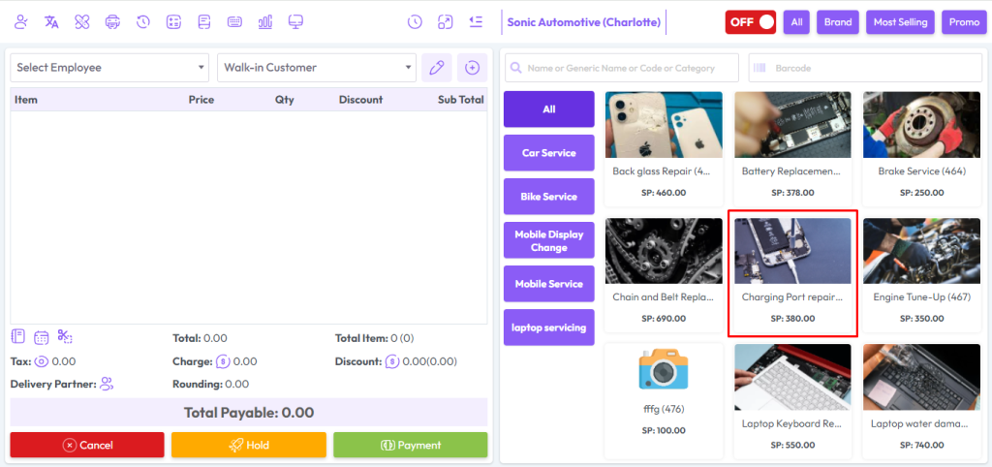Select the Car Service category
The width and height of the screenshot is (992, 467).
(x=549, y=152)
